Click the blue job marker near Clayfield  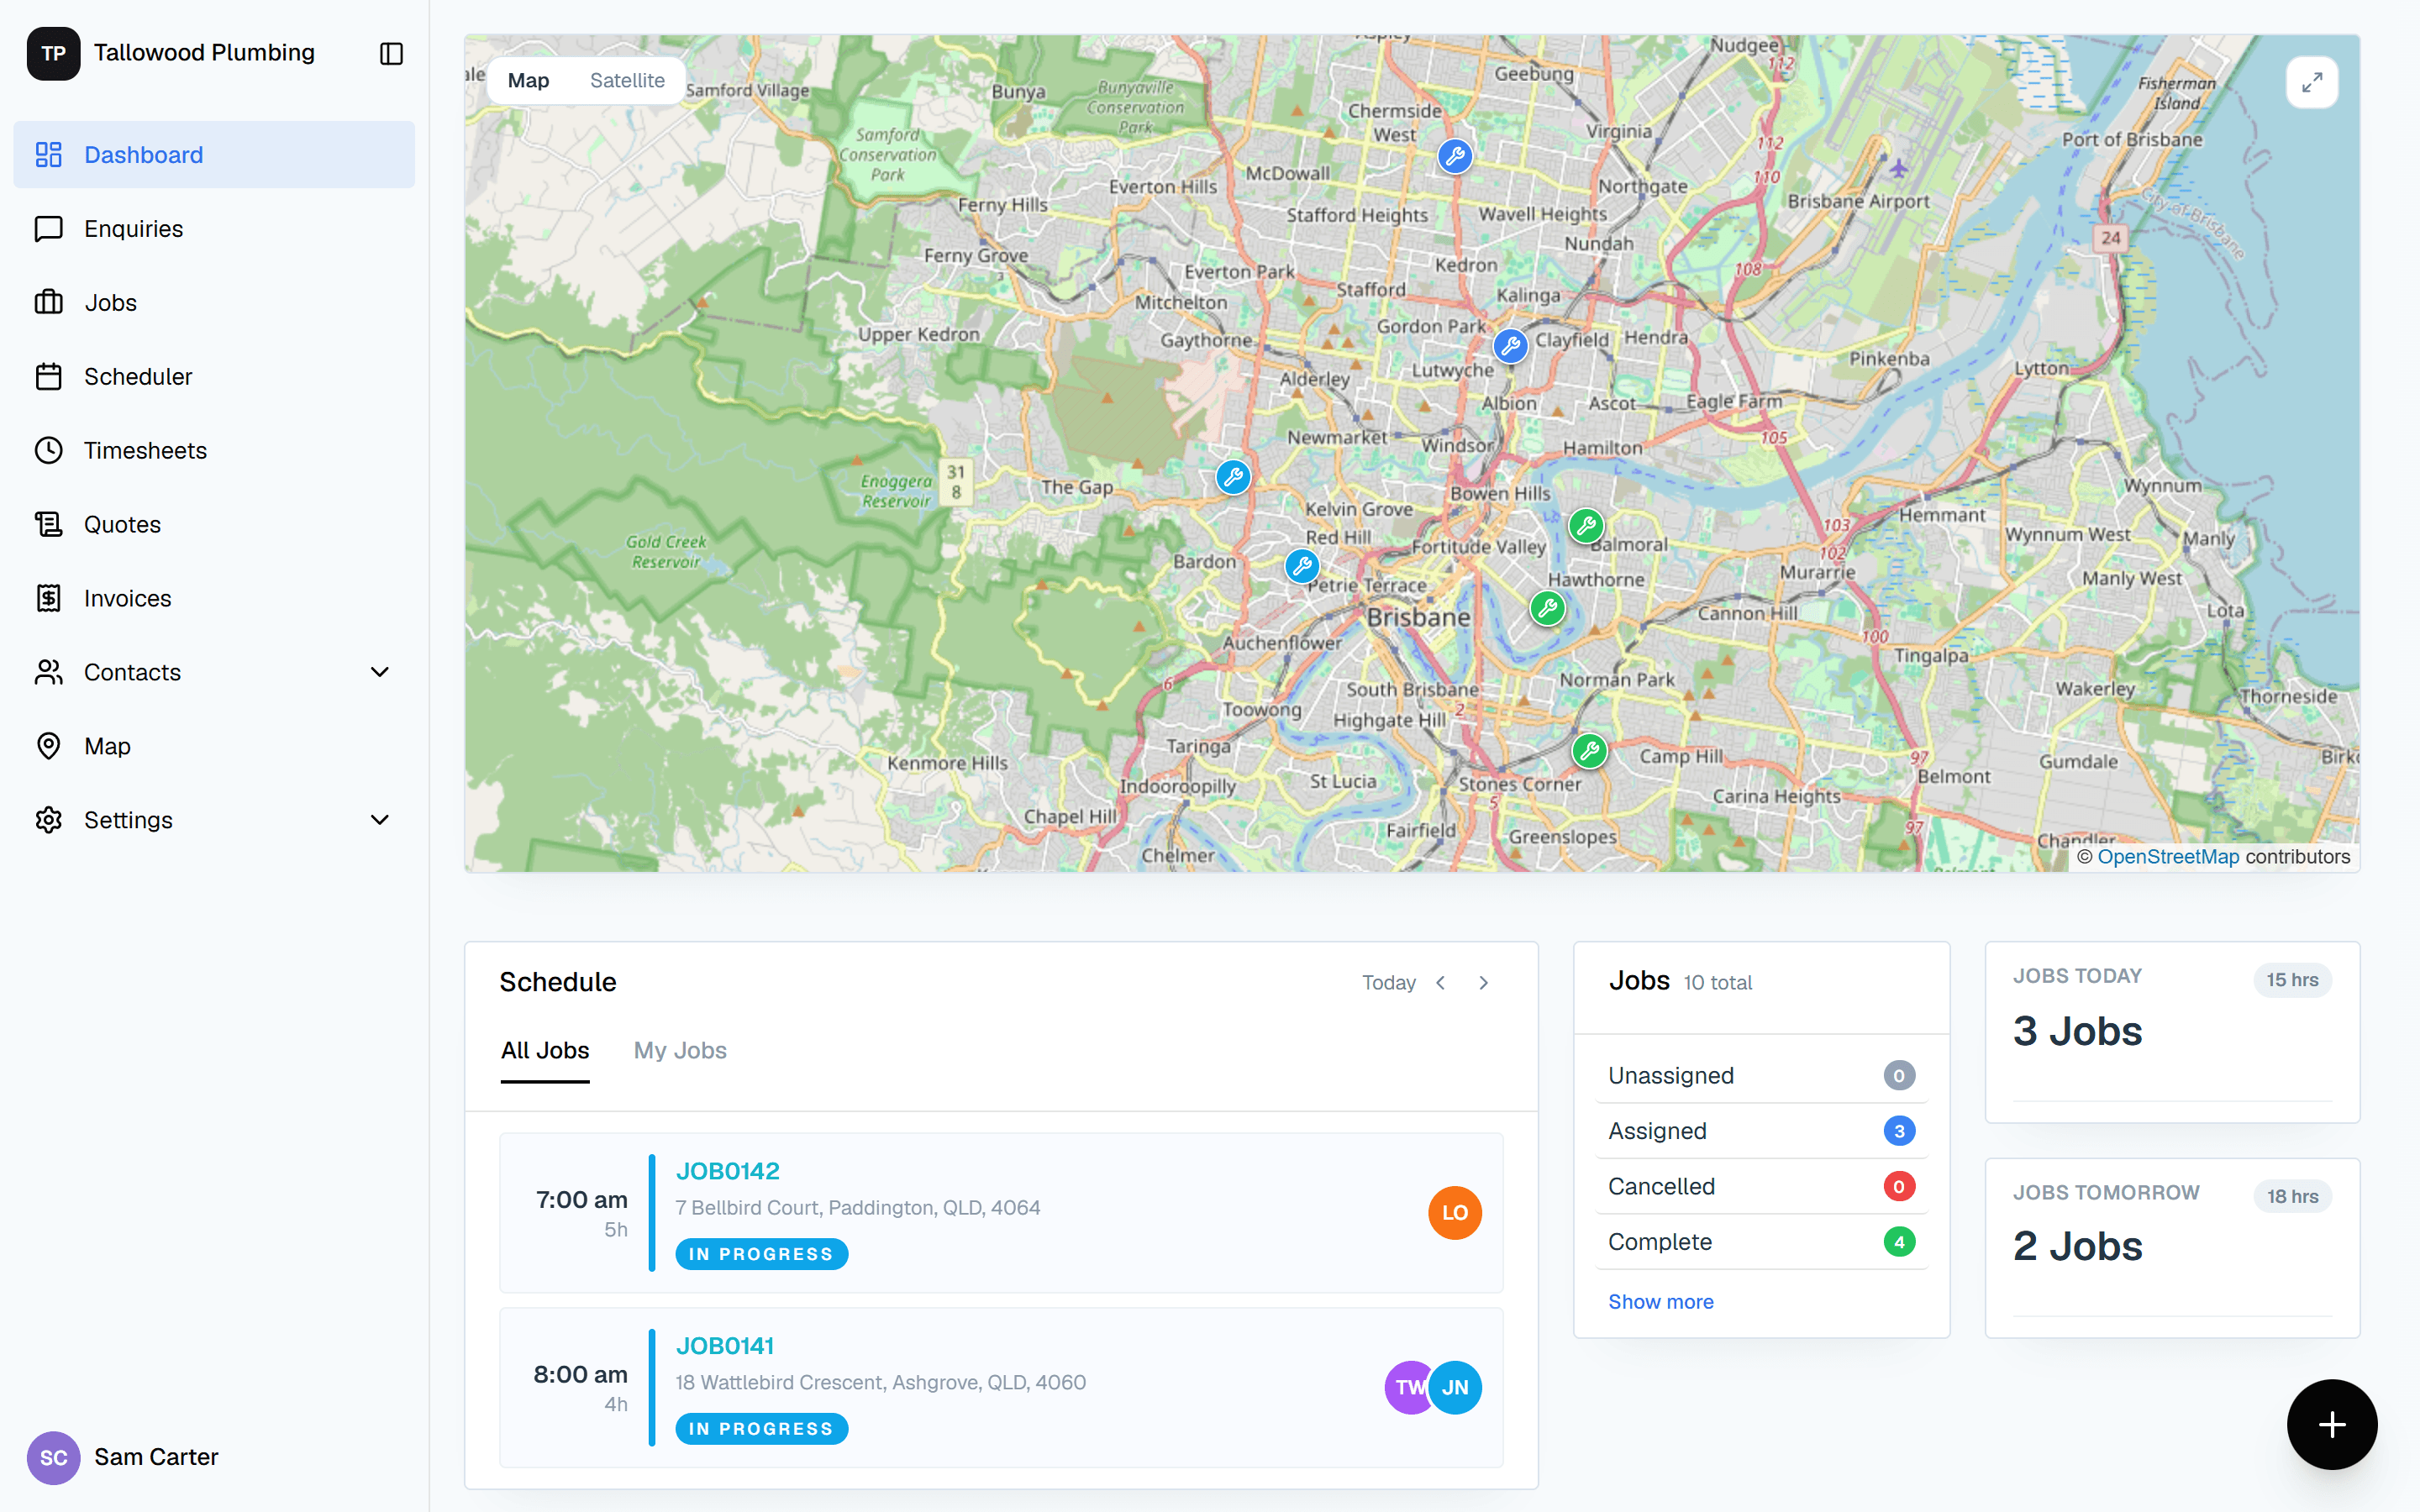(1510, 347)
